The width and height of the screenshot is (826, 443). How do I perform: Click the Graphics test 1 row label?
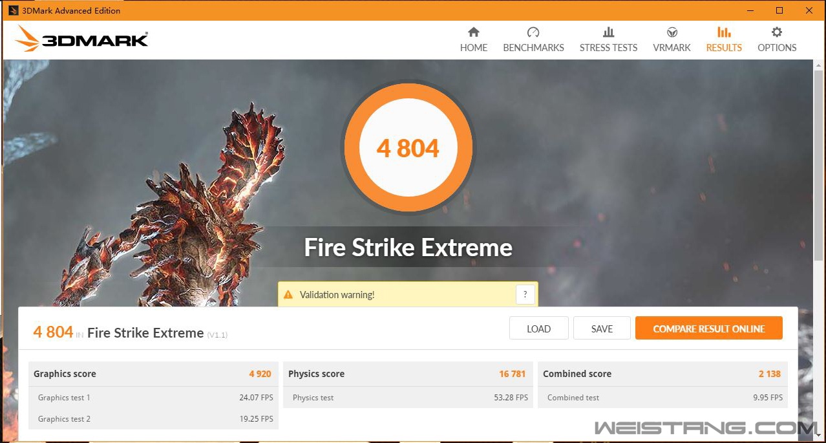64,398
